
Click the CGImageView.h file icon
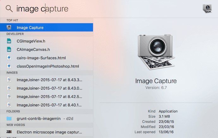9,41
